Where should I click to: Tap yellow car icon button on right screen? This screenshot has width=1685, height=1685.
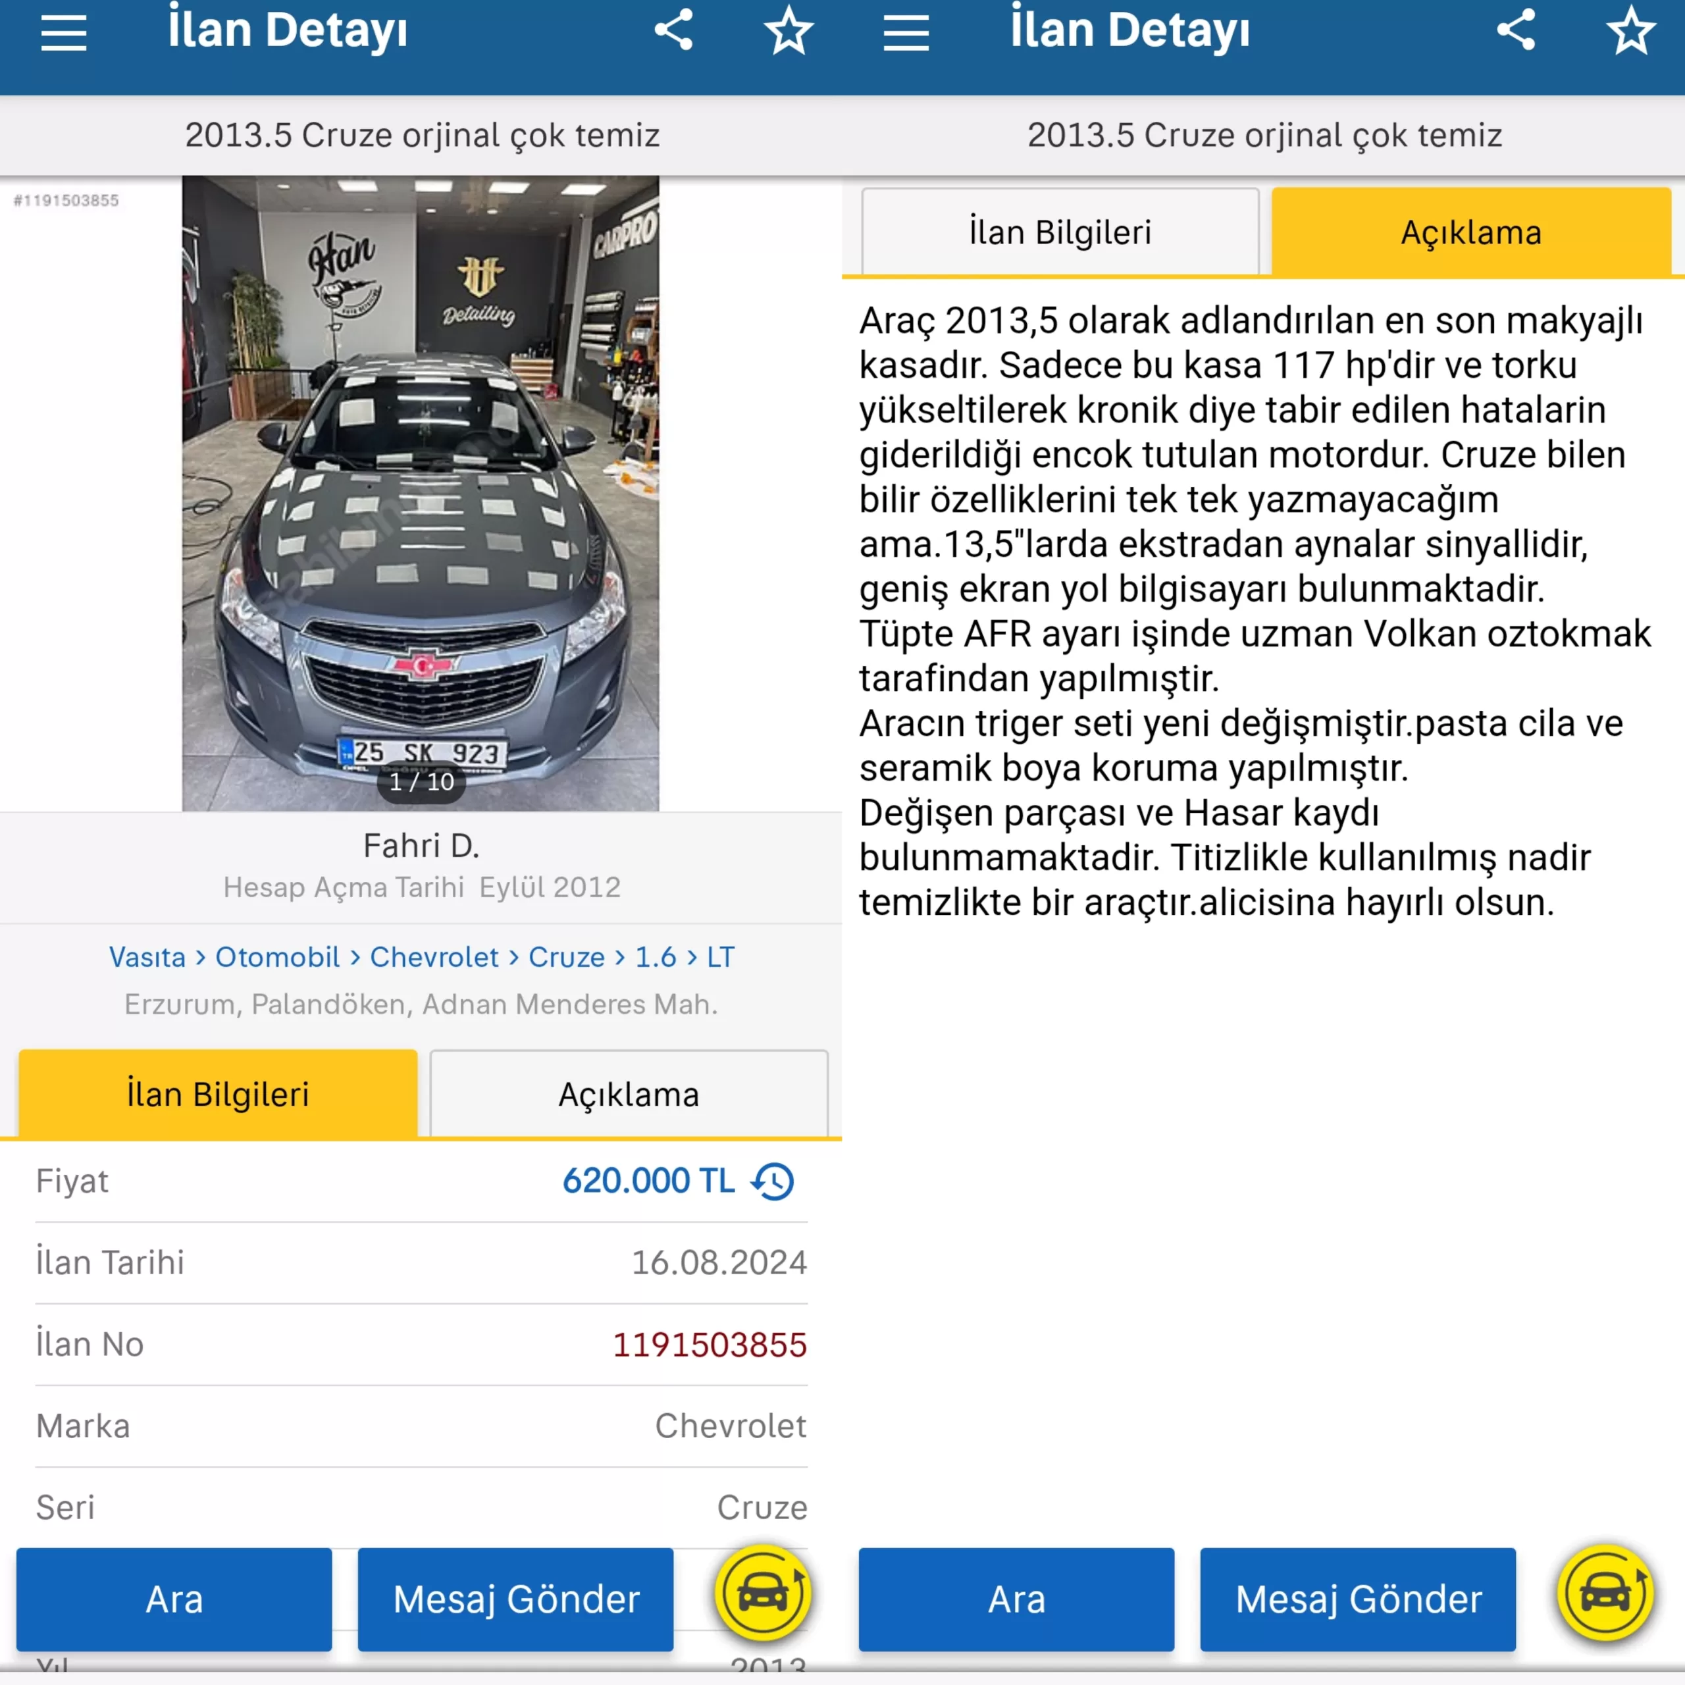pos(1607,1594)
